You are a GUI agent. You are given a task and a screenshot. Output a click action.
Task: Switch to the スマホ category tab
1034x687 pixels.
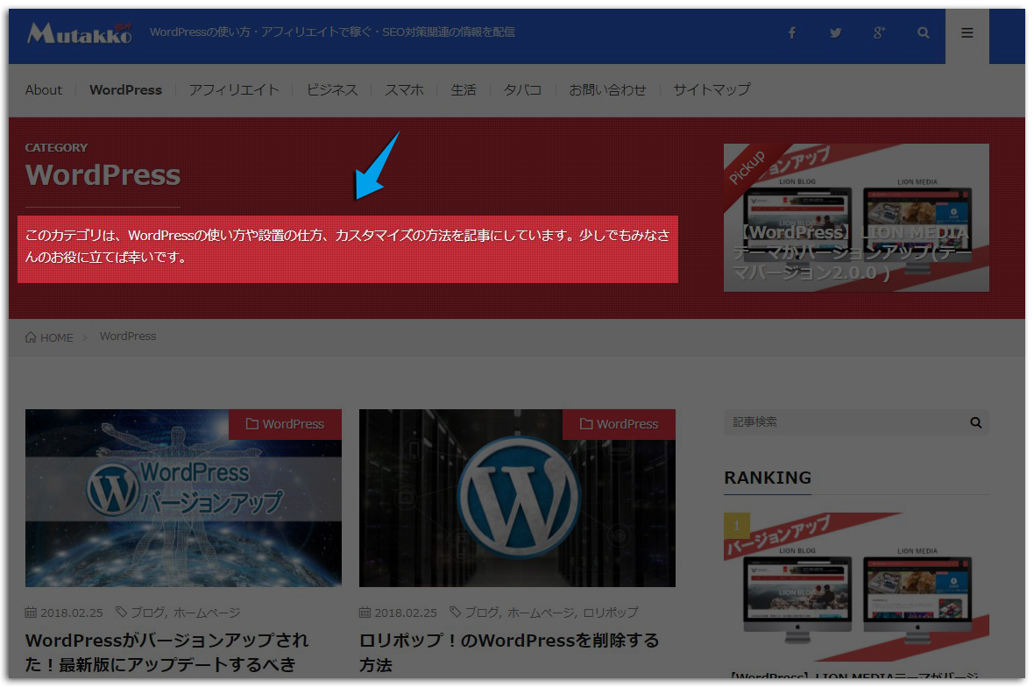pyautogui.click(x=404, y=89)
